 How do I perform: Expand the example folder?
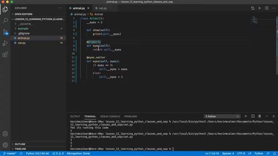39,29
